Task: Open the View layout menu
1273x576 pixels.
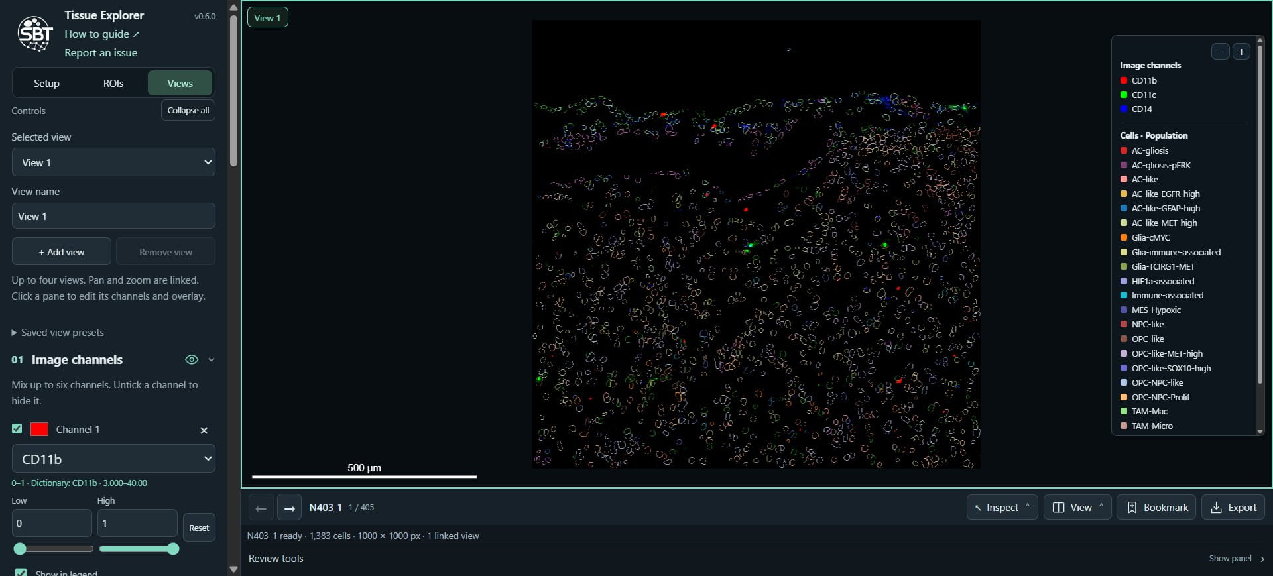Action: tap(1077, 507)
